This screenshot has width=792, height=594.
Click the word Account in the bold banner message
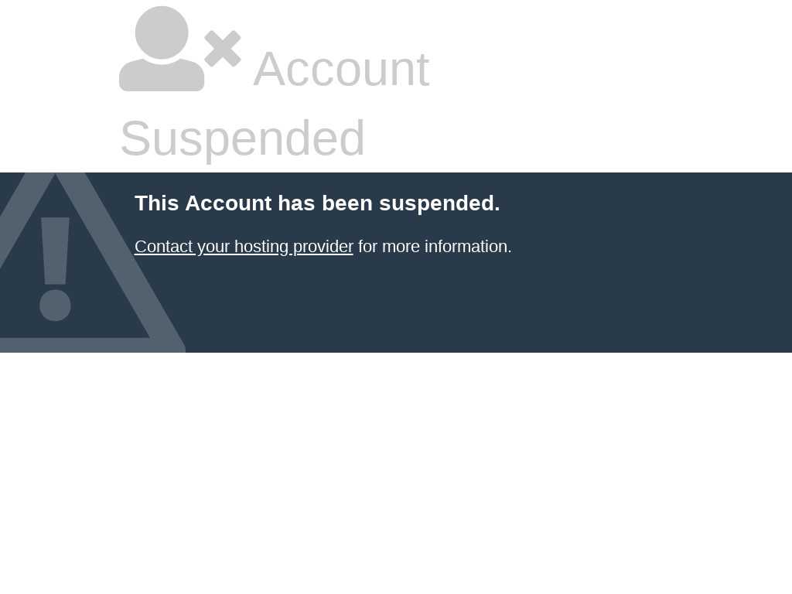point(228,203)
